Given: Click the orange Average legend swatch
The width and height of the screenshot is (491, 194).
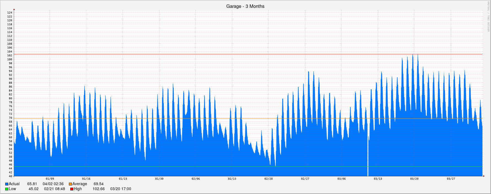Looking at the screenshot, I should click(70, 184).
